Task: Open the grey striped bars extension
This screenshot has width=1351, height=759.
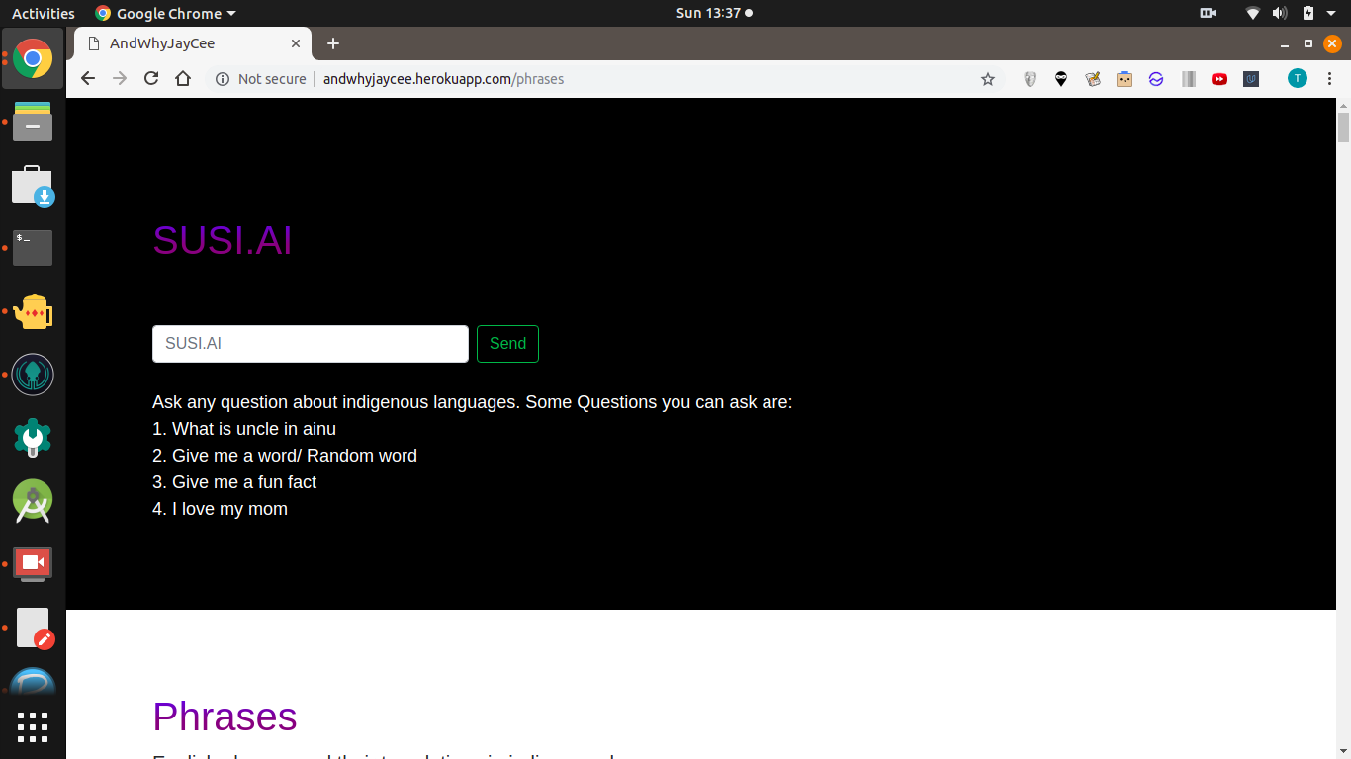Action: [1189, 79]
